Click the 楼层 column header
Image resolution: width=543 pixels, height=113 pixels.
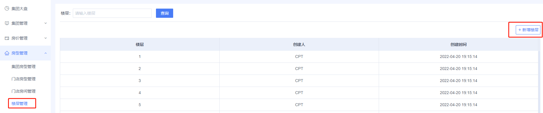(140, 44)
